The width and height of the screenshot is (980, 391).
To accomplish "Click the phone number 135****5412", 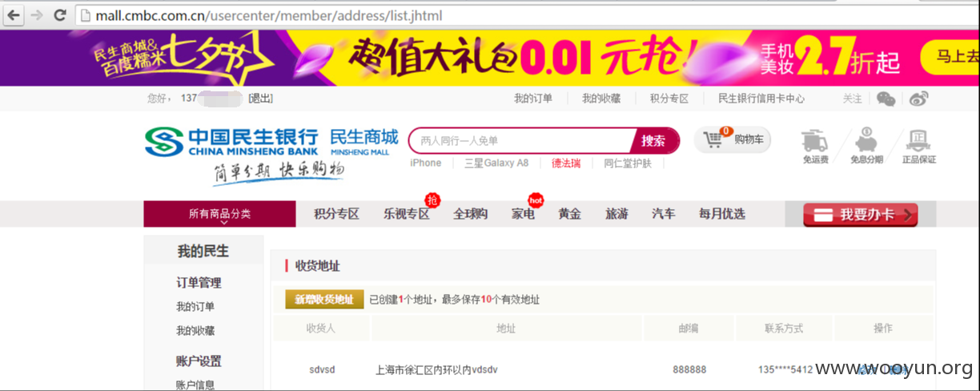I will pos(785,369).
